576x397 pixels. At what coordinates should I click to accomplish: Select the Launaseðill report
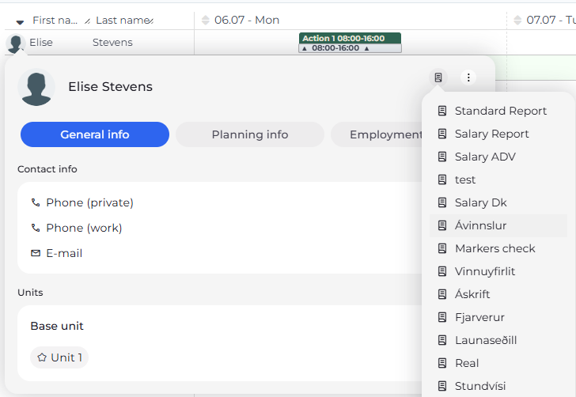tap(498, 340)
